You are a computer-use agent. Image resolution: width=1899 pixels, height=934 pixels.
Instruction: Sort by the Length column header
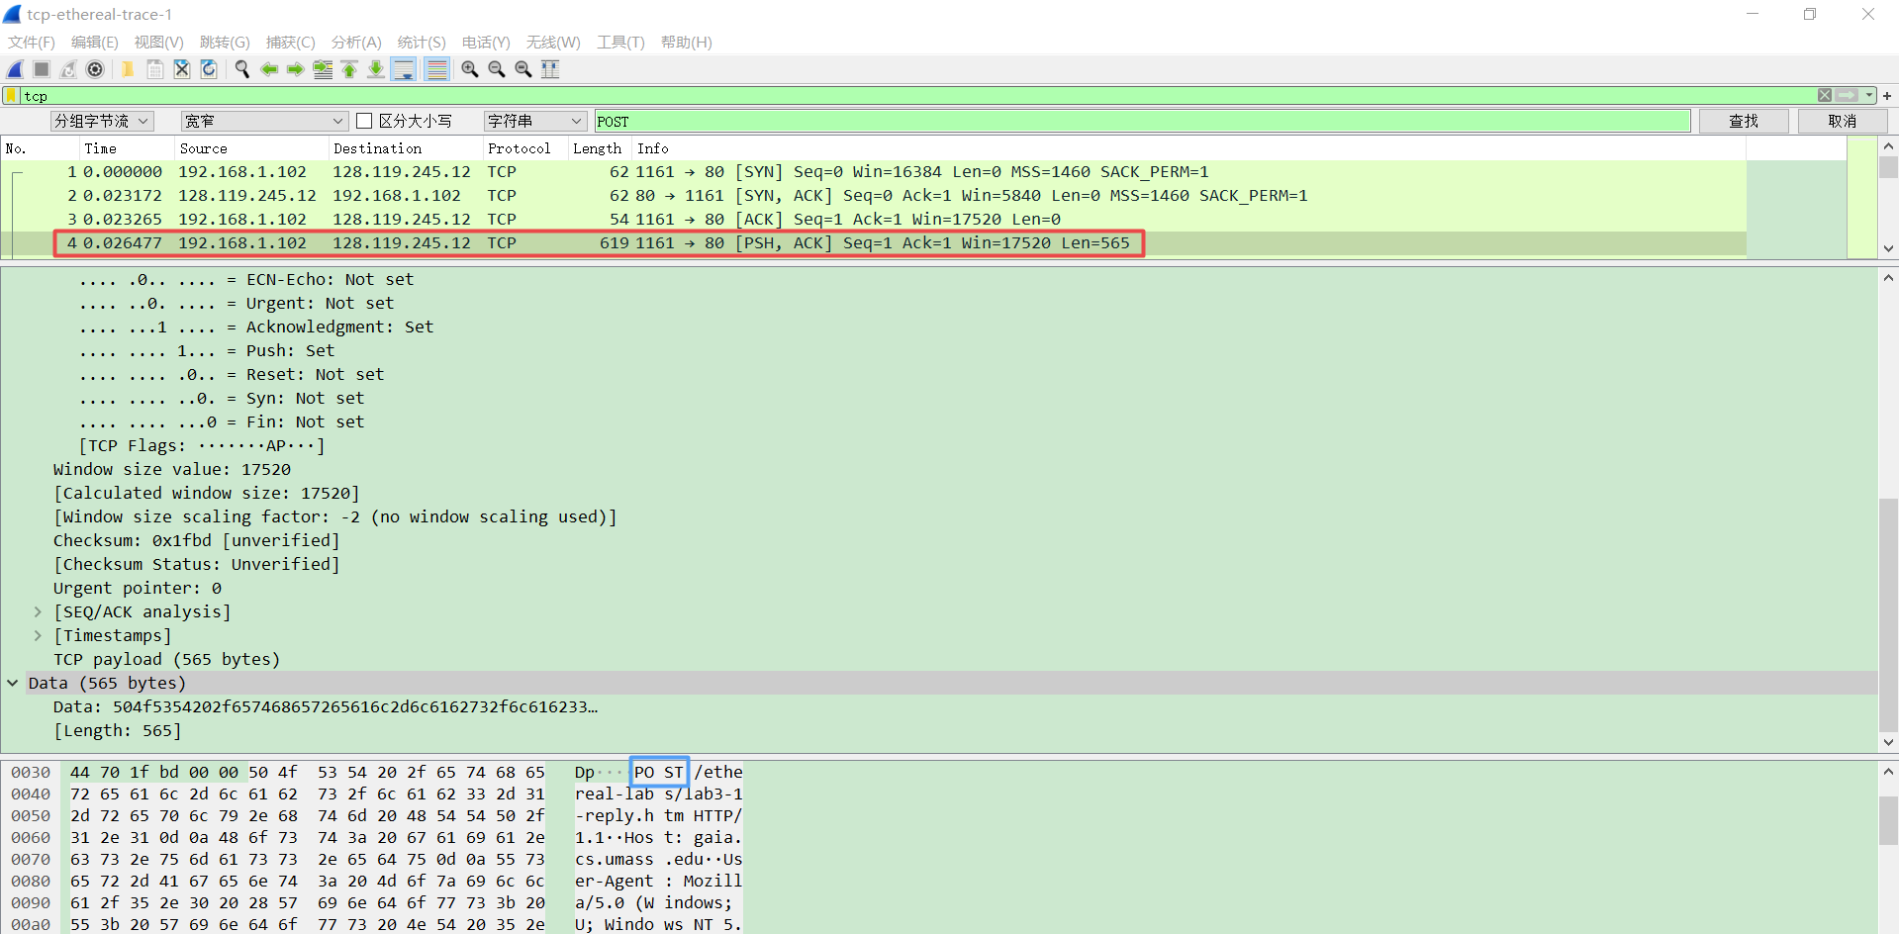[598, 148]
